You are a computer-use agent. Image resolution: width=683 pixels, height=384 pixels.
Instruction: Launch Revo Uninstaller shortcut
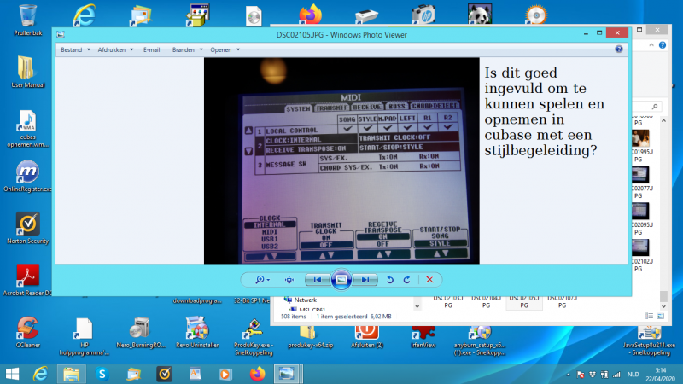point(197,332)
